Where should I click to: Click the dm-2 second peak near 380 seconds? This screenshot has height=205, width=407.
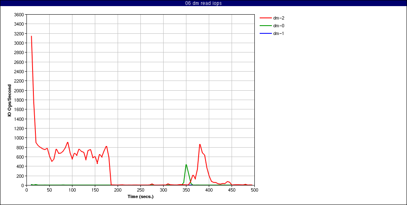click(200, 144)
